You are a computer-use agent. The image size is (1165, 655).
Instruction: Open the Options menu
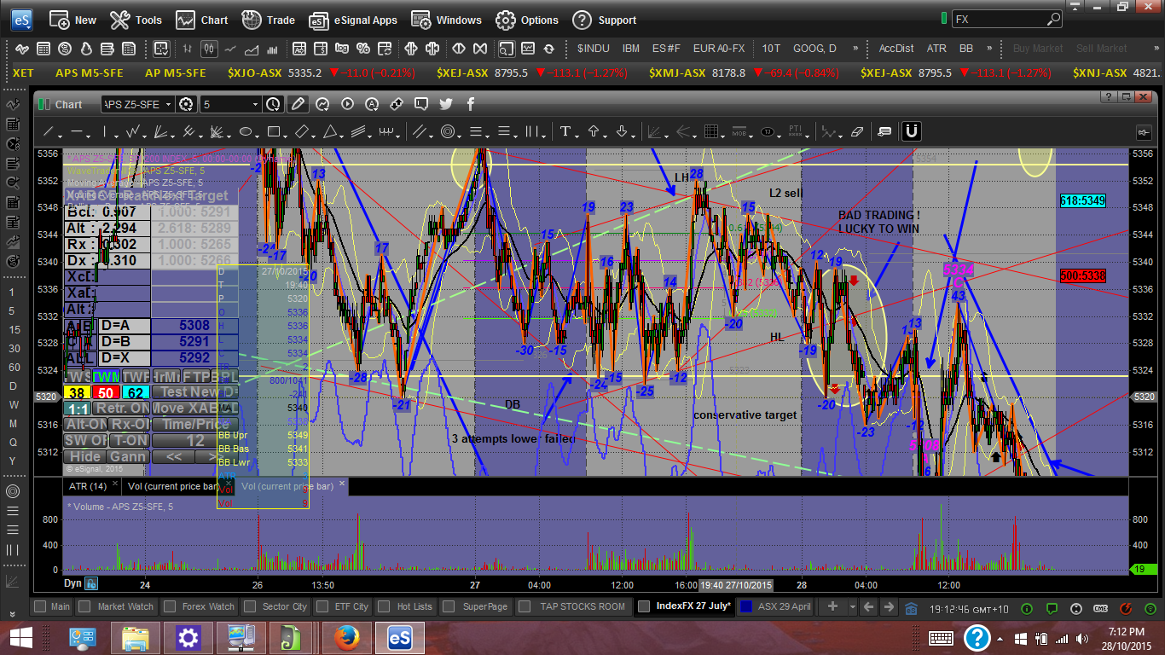527,20
